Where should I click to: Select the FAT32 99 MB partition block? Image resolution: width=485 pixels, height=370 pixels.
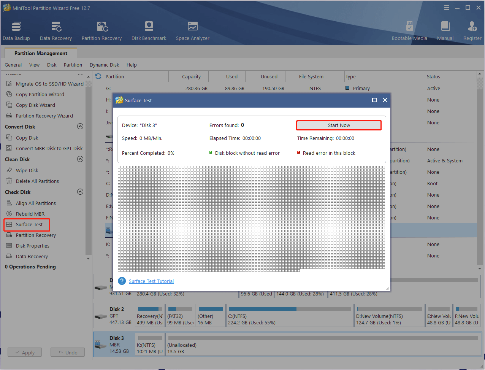181,315
